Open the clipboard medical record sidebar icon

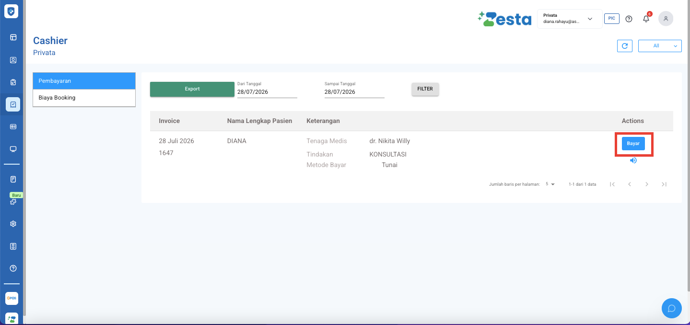(x=13, y=82)
